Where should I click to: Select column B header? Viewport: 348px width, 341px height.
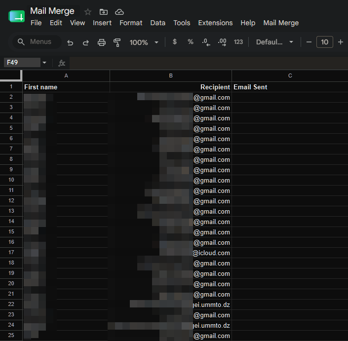tap(171, 76)
